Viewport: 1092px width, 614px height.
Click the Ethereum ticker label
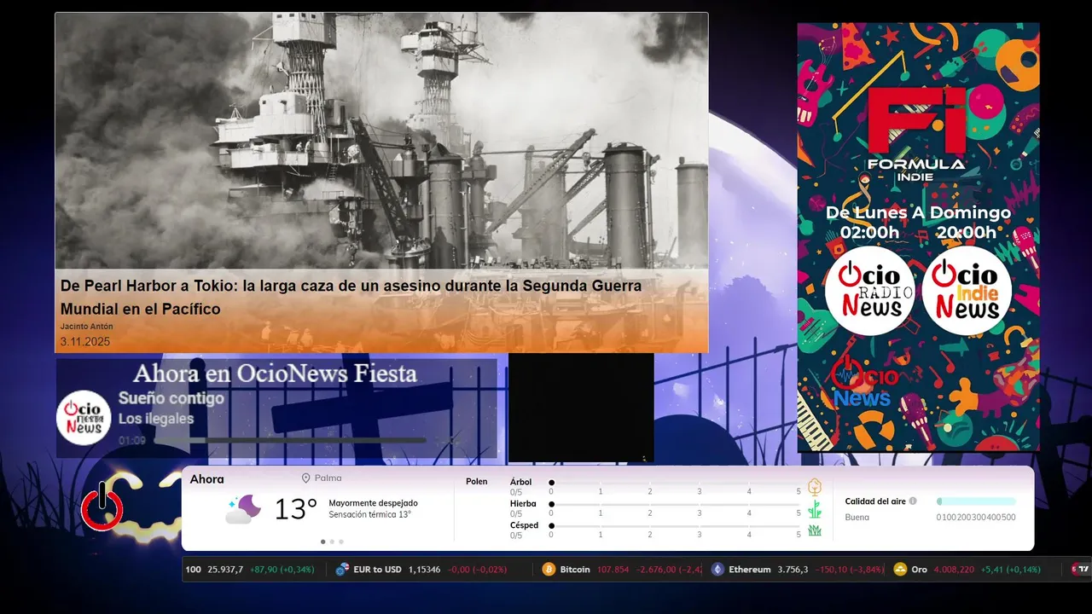(750, 570)
